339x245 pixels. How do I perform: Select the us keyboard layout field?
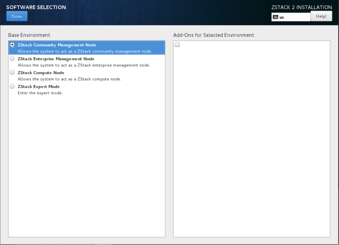(291, 17)
